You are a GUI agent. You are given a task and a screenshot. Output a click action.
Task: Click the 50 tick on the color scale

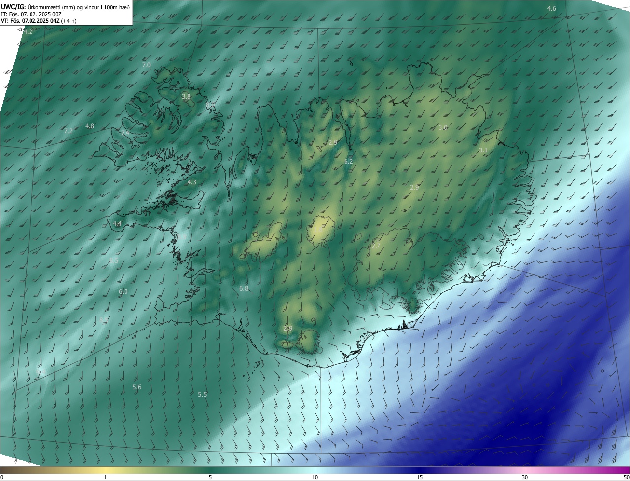pyautogui.click(x=626, y=477)
